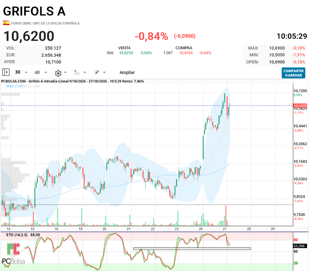
Task: Click the add-indicator icon in toolbar
Action: 77,72
